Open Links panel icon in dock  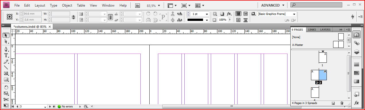(x=356, y=43)
